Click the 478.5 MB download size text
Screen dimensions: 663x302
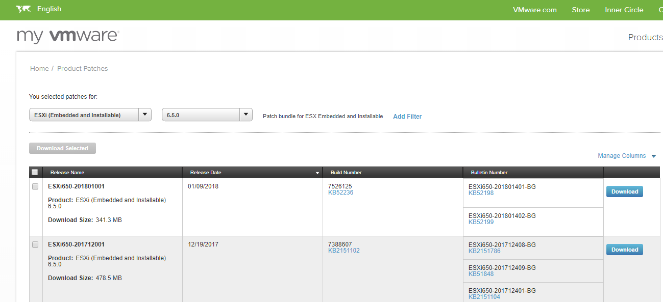click(109, 278)
